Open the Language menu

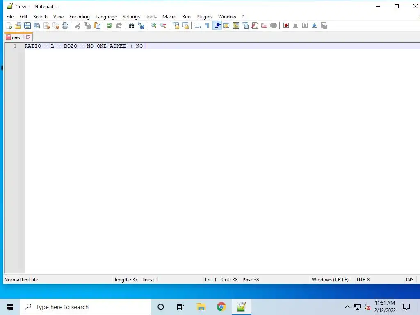click(106, 16)
